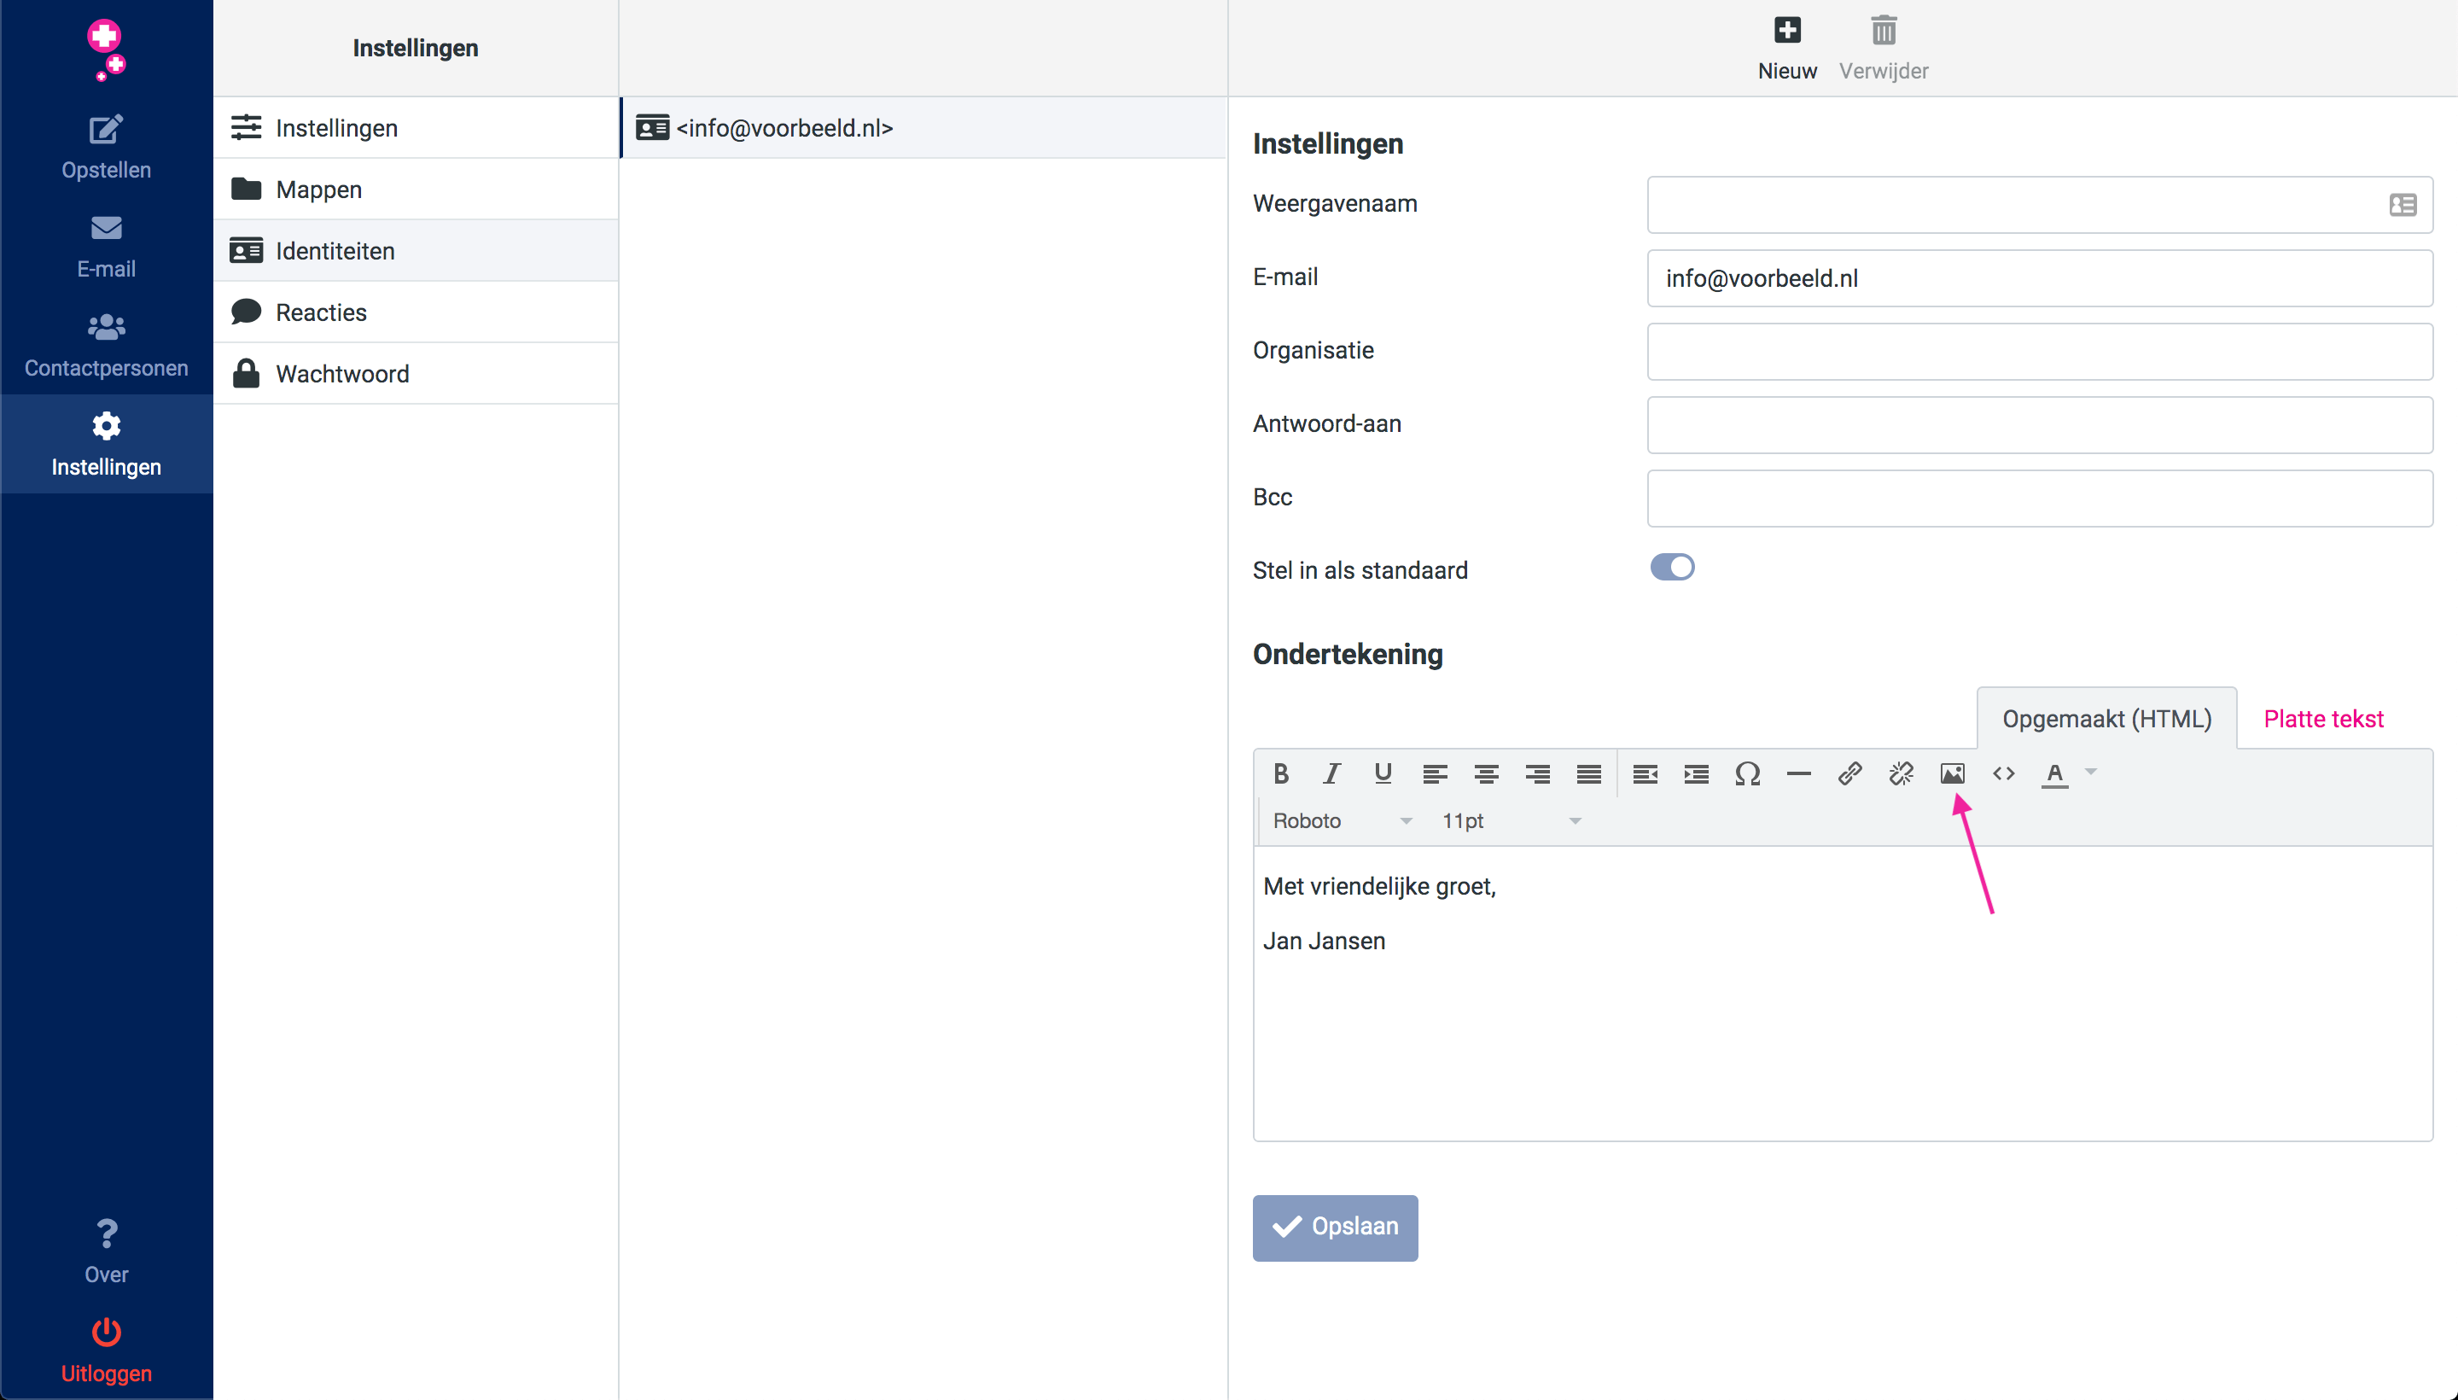Insert a hyperlink in the signature editor

(x=1849, y=773)
